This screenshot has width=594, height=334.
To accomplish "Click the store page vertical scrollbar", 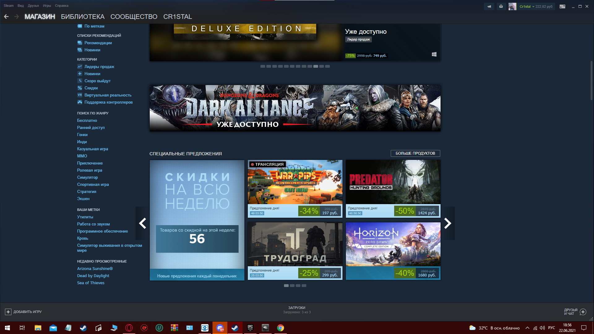I will pos(592,80).
